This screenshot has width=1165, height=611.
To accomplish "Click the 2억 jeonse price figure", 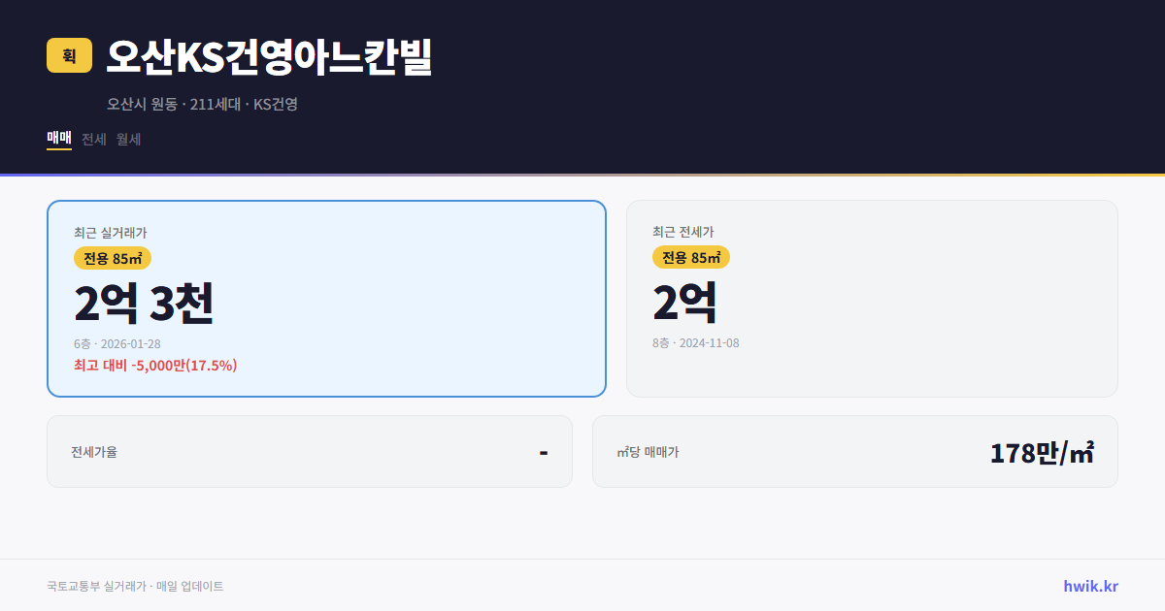I will pyautogui.click(x=685, y=302).
